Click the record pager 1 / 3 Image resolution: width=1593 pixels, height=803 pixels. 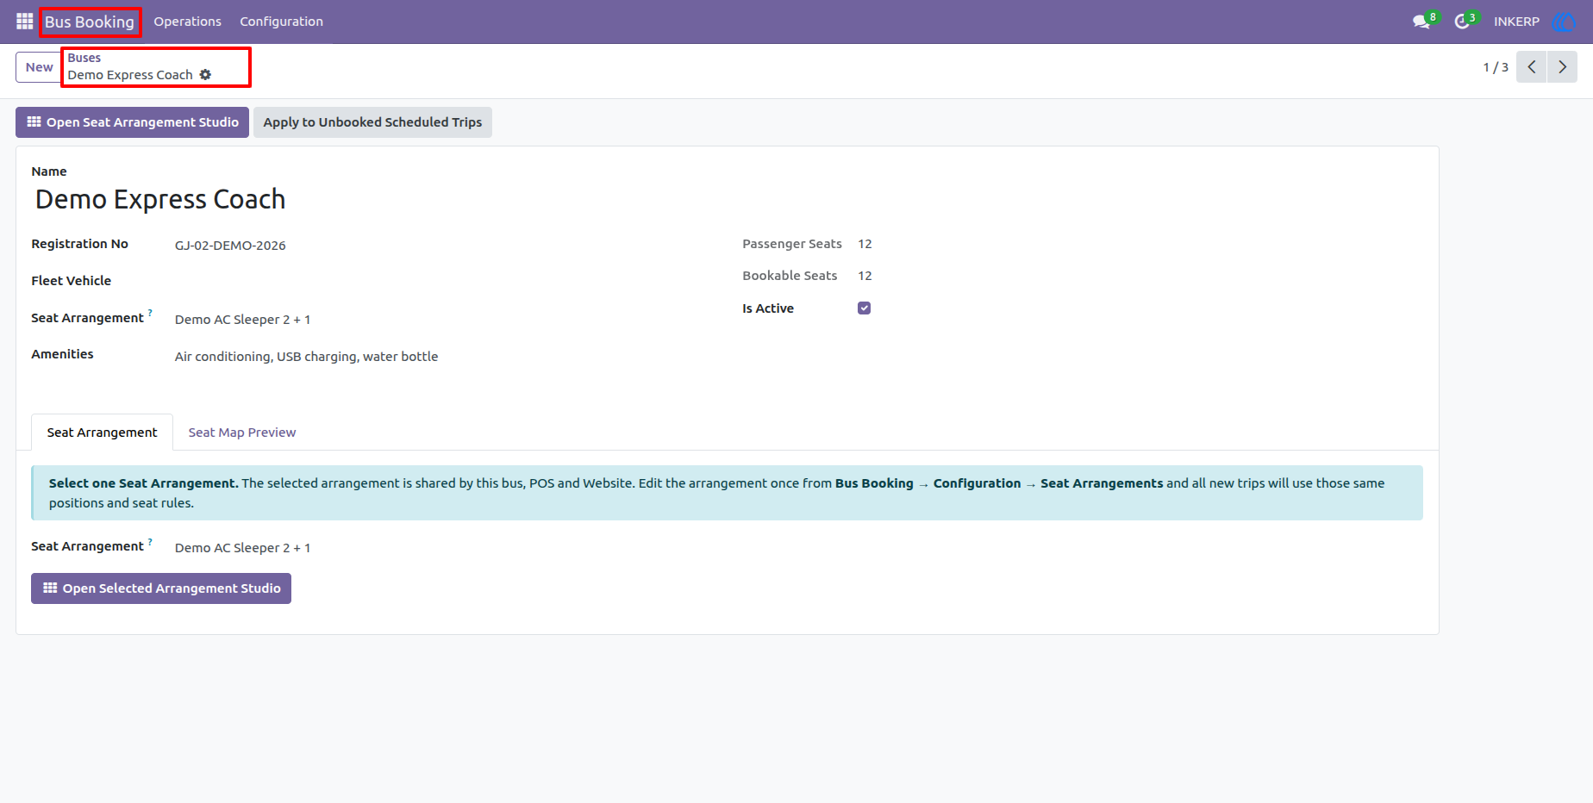pos(1496,67)
